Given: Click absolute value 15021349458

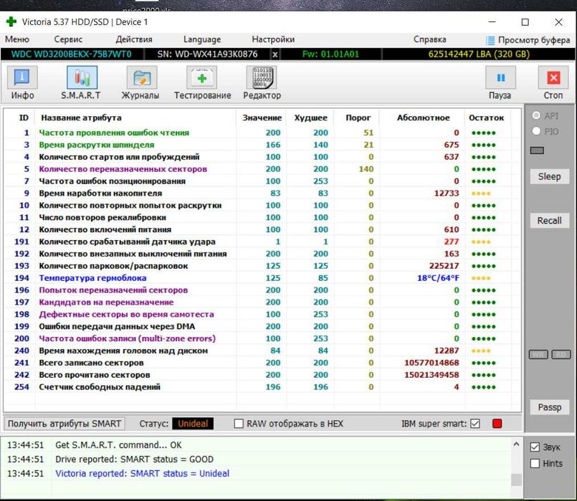Looking at the screenshot, I should click(431, 375).
